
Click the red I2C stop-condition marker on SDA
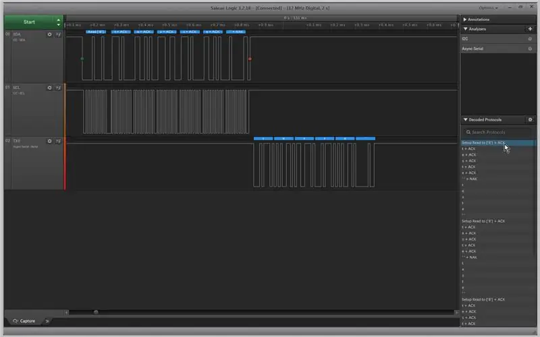point(250,59)
